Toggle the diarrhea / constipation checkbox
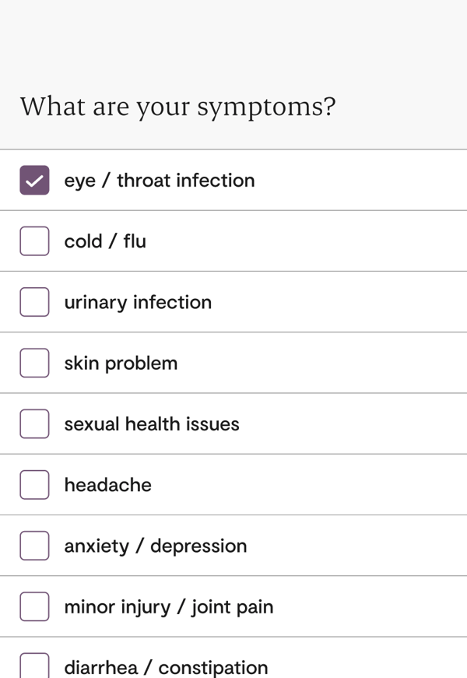The height and width of the screenshot is (678, 467). tap(34, 666)
